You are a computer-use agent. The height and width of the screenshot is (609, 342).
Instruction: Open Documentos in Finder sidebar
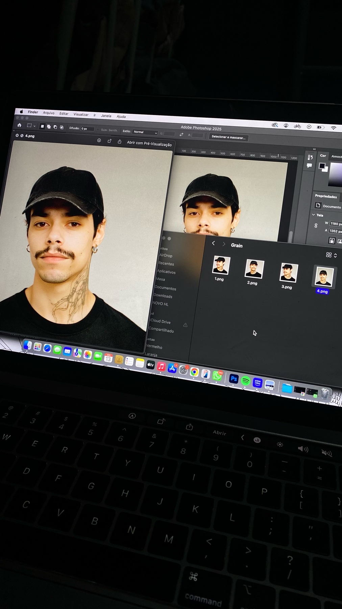point(165,288)
